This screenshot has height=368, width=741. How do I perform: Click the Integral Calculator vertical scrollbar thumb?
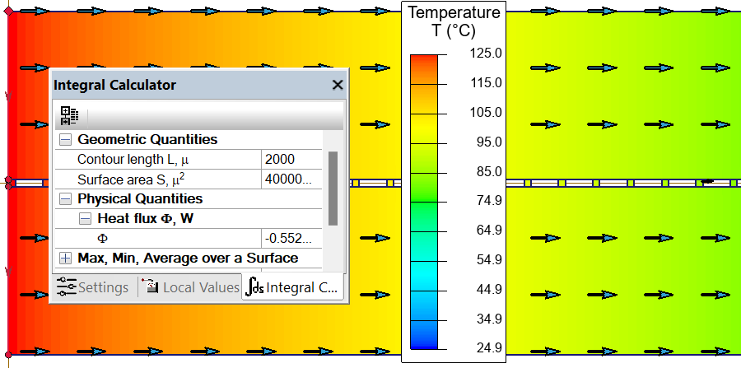click(x=333, y=189)
